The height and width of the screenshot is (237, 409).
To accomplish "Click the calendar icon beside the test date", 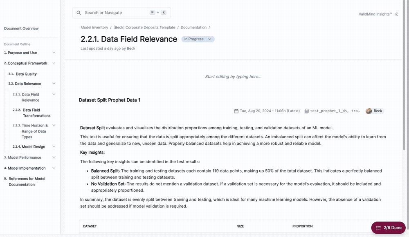I will coord(236,111).
